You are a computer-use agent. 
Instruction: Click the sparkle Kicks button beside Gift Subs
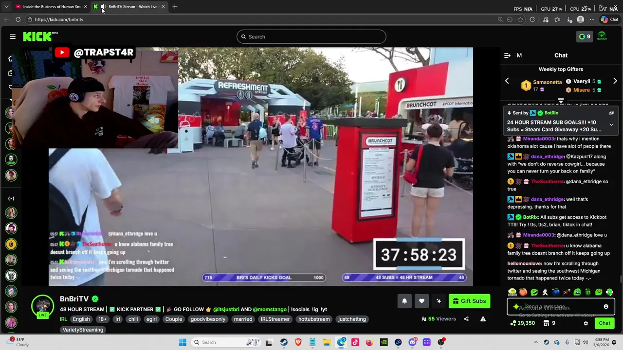tap(439, 301)
